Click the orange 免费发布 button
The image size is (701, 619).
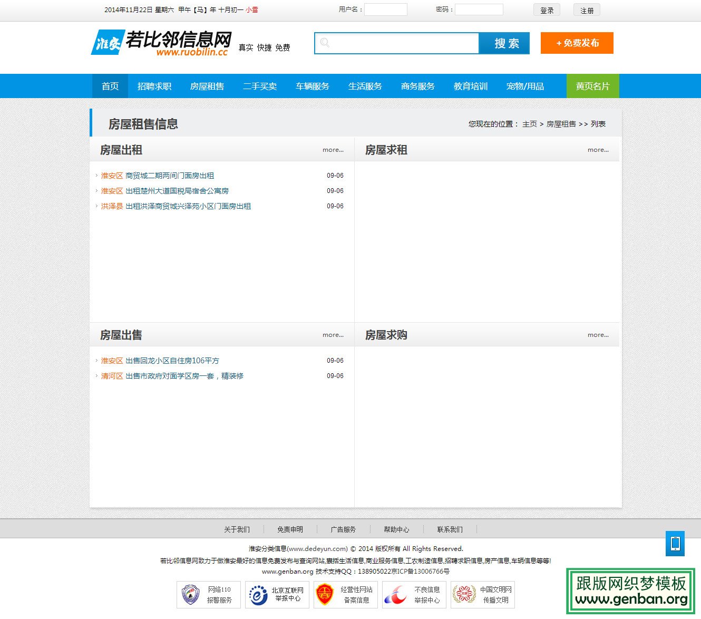point(577,43)
